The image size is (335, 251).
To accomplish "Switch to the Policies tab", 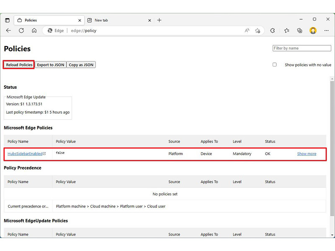I will click(x=49, y=20).
